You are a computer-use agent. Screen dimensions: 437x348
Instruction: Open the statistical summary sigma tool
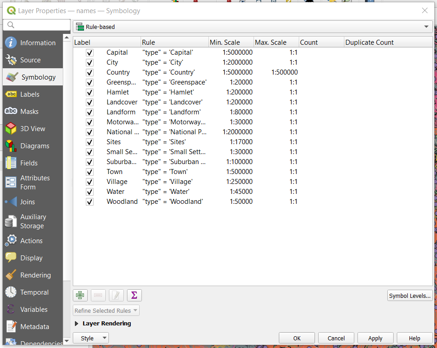click(x=134, y=295)
